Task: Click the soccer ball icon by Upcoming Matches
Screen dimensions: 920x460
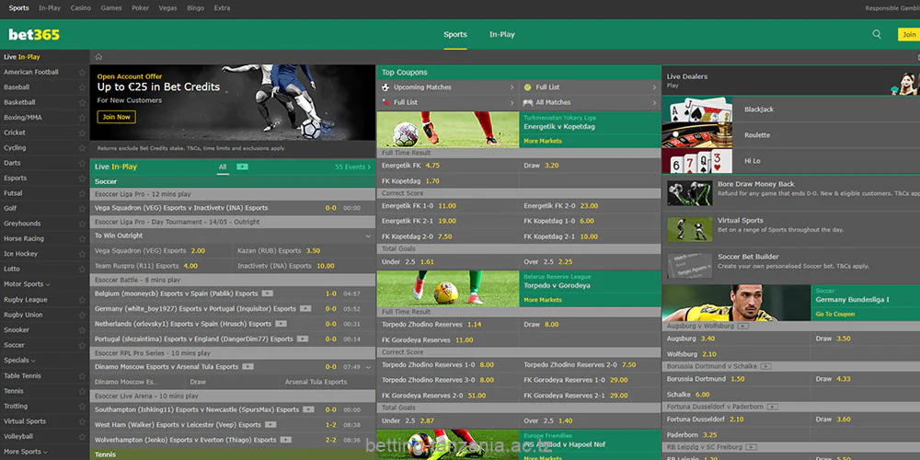Action: coord(385,86)
